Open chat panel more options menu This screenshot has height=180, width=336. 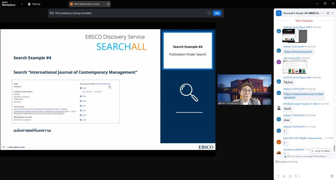[x=323, y=13]
